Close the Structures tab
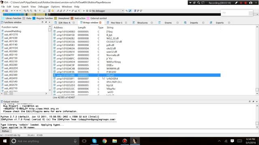This screenshot has height=145, width=259. (x=152, y=23)
